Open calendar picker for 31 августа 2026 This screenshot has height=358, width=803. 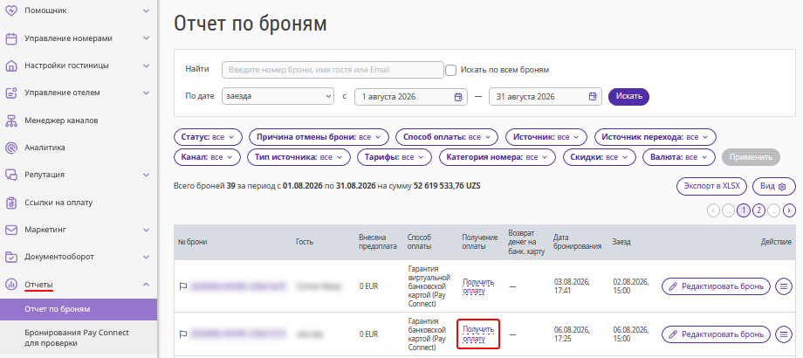coord(593,96)
